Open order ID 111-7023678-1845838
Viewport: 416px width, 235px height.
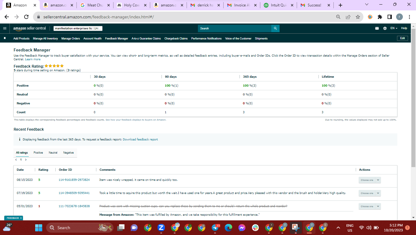(x=74, y=206)
